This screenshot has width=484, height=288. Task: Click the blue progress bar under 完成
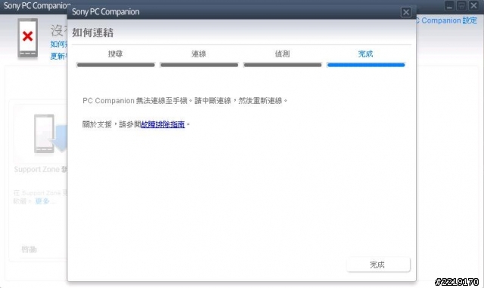tap(366, 65)
